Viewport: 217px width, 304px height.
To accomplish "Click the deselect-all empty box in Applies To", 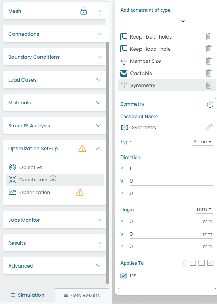I will [x=201, y=263].
